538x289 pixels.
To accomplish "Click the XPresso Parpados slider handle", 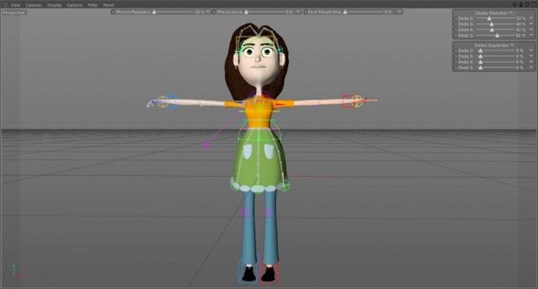I will (x=154, y=12).
